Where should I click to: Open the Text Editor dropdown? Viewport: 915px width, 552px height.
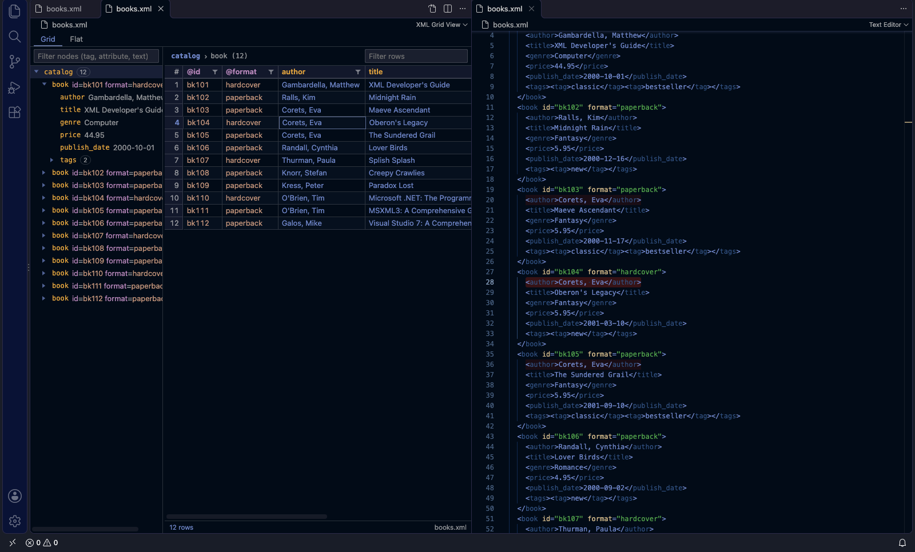click(x=889, y=25)
